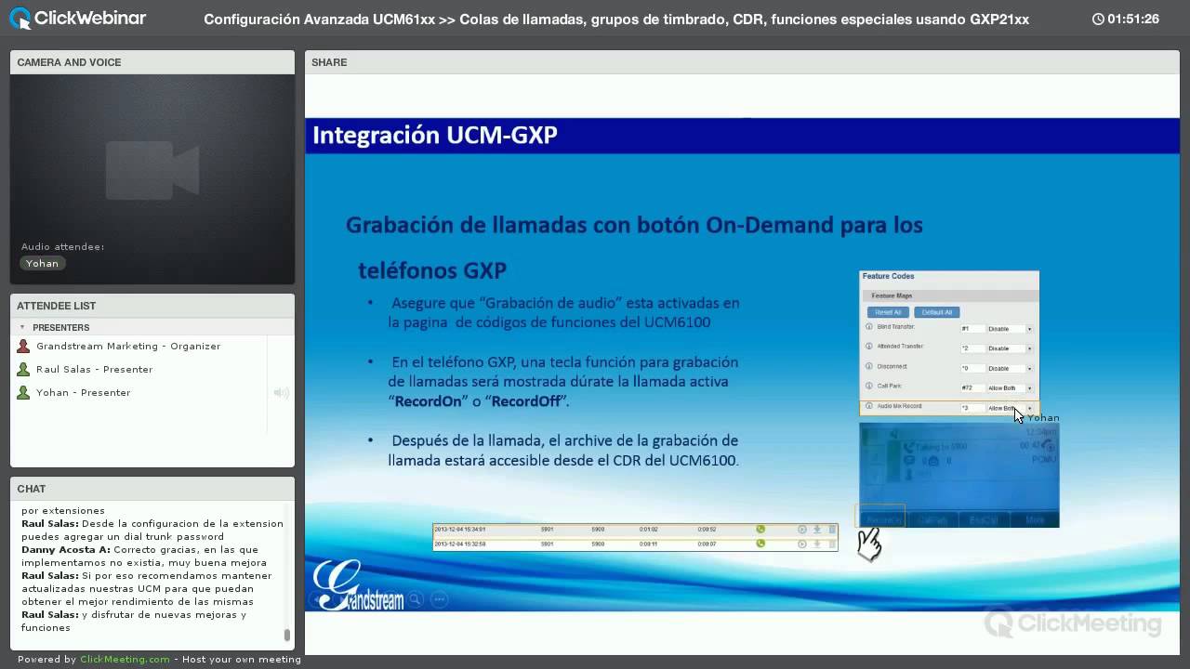This screenshot has height=669, width=1190.
Task: Click the info icon beside Attended Transfer
Action: [x=869, y=346]
